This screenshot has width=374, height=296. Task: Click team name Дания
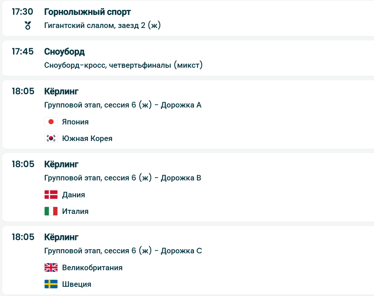click(x=73, y=195)
